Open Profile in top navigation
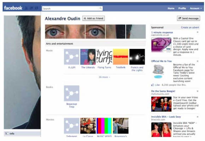Image resolution: width=205 pixels, height=141 pixels. [x=182, y=8]
